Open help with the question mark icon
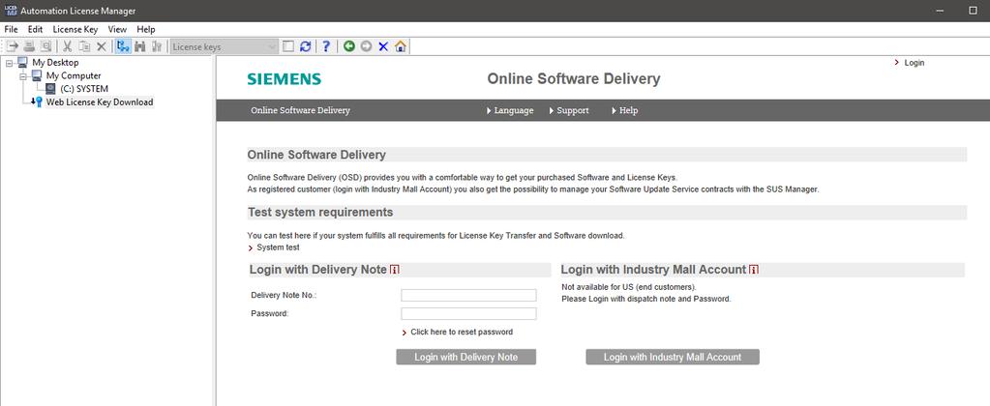The width and height of the screenshot is (990, 406). (x=326, y=46)
